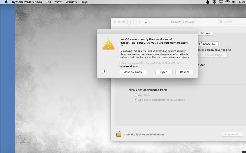Click Open to launch SmartPSS_Beta

click(164, 72)
